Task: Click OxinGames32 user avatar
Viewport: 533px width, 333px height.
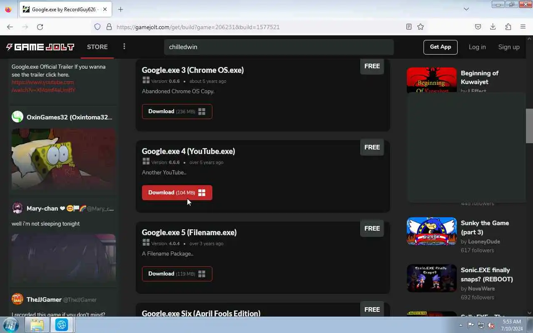Action: [17, 117]
